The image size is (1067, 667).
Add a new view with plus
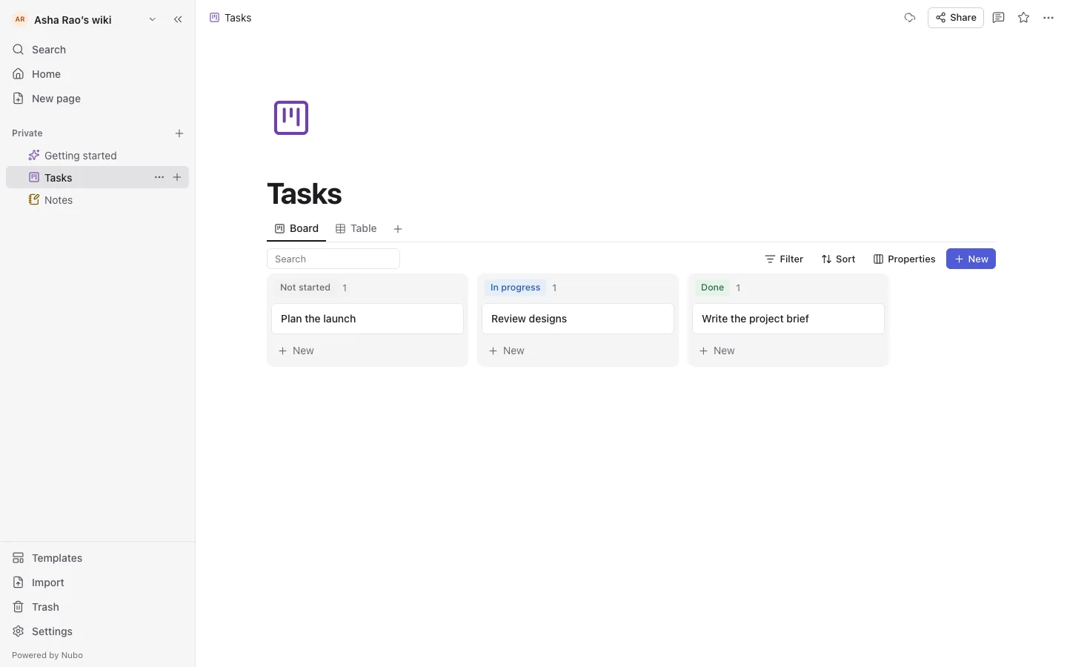pyautogui.click(x=398, y=229)
